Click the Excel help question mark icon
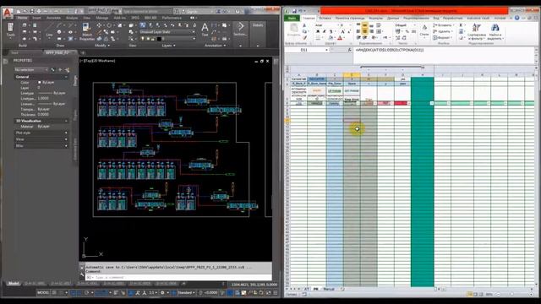 point(516,18)
